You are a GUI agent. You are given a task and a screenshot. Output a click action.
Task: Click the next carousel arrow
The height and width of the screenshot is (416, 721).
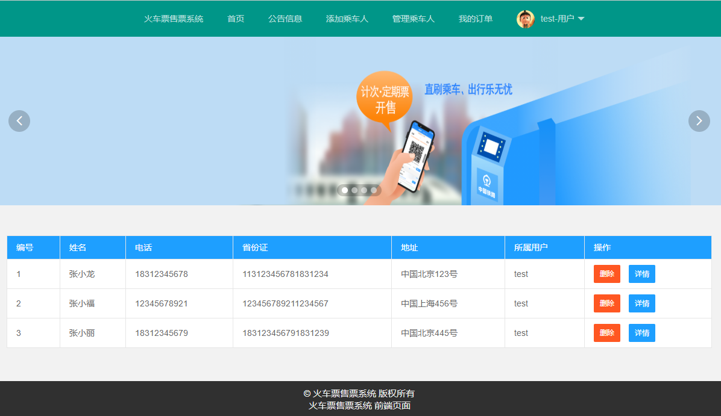click(x=699, y=121)
